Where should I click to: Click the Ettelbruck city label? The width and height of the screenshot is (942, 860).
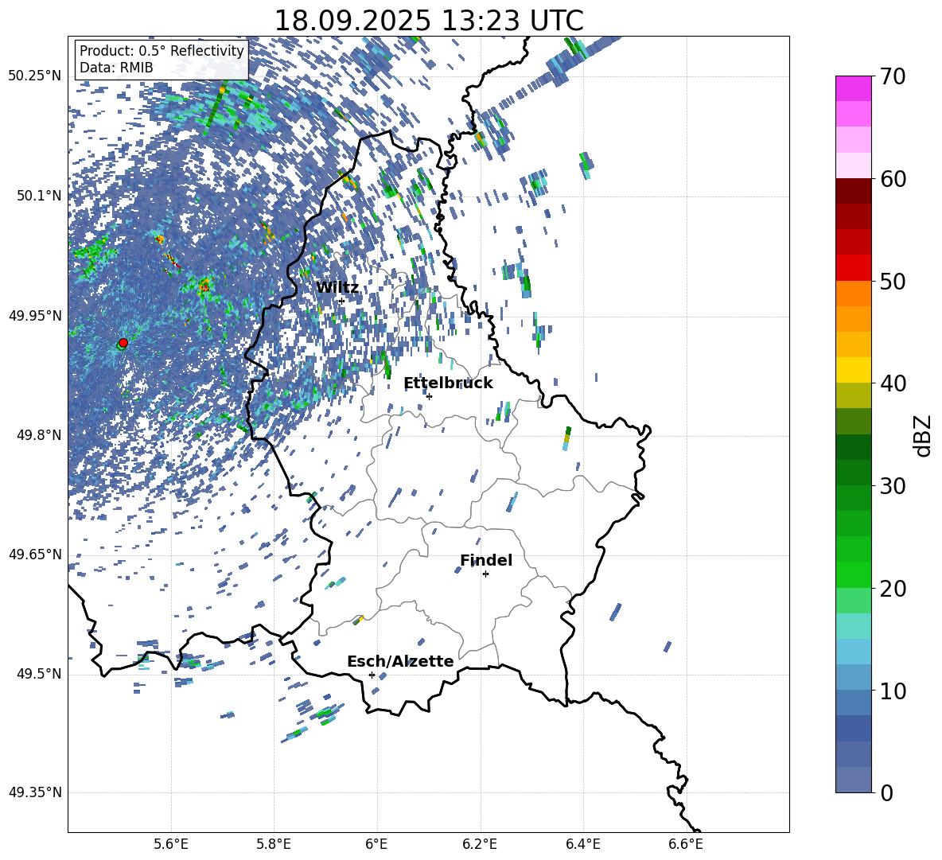(x=448, y=383)
